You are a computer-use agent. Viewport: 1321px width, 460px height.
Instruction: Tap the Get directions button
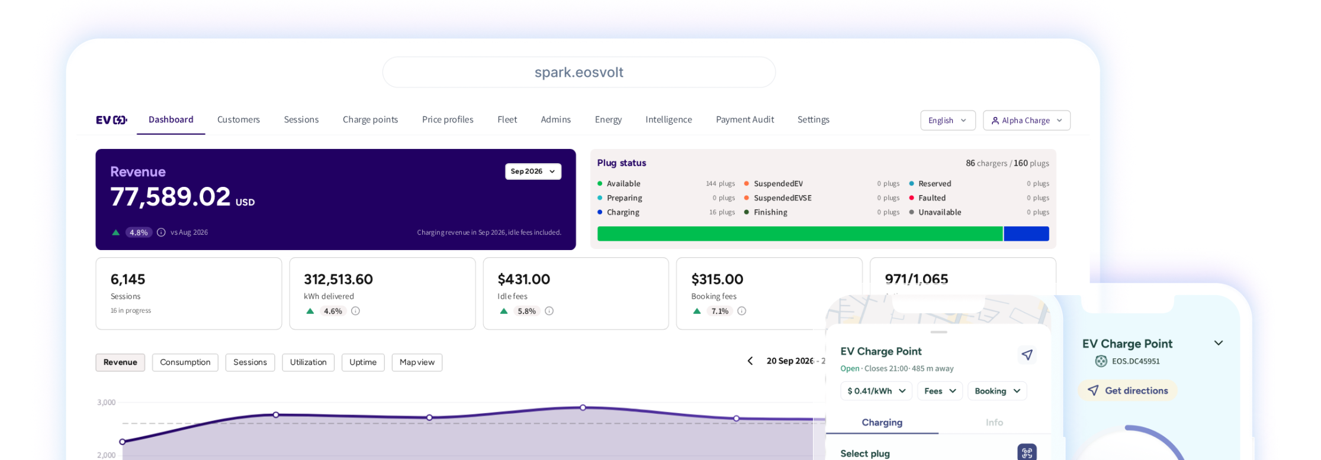tap(1127, 391)
